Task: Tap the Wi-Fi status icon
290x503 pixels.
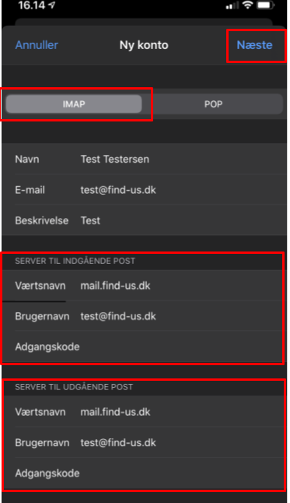Action: click(247, 5)
